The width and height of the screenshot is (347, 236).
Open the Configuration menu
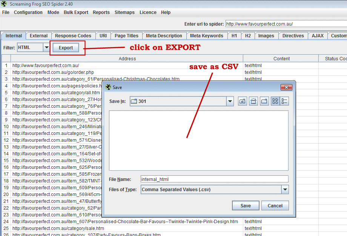28,12
